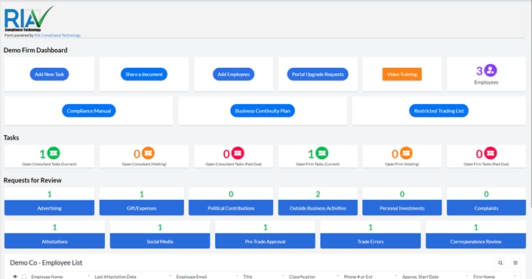The height and width of the screenshot is (279, 532).
Task: Open the Compliance Manual
Action: click(x=88, y=111)
